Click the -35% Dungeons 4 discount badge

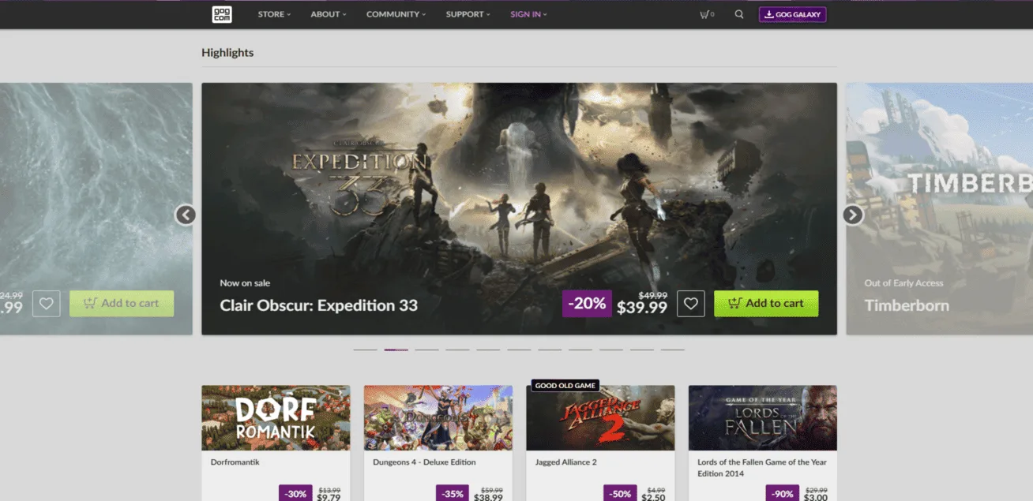[x=453, y=493]
